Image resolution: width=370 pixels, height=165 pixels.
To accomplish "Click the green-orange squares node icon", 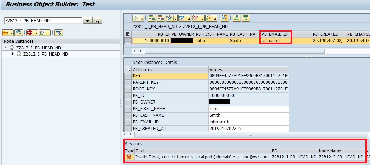I will coord(208,18).
